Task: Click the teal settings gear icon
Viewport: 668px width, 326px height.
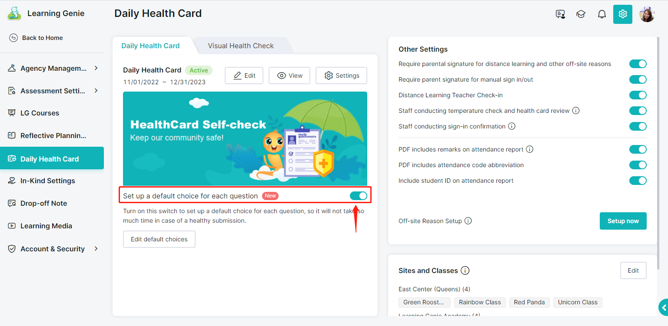Action: pyautogui.click(x=623, y=14)
